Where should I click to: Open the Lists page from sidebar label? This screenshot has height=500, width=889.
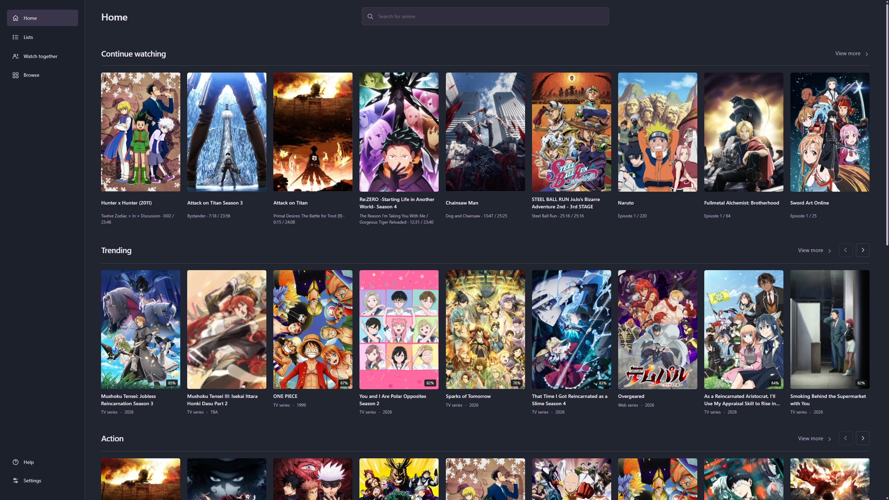[x=28, y=37]
